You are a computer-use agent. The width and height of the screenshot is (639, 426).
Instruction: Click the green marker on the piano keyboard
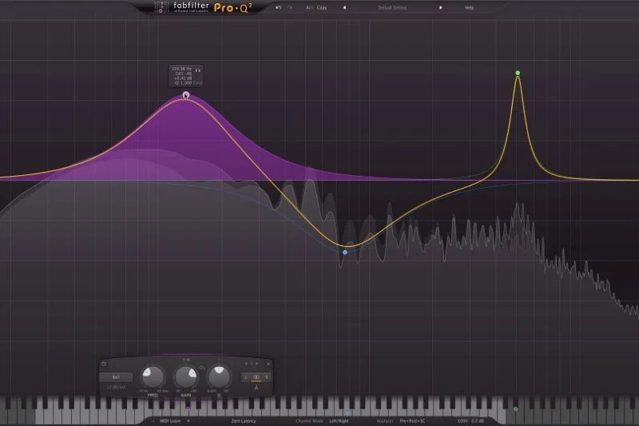click(515, 408)
